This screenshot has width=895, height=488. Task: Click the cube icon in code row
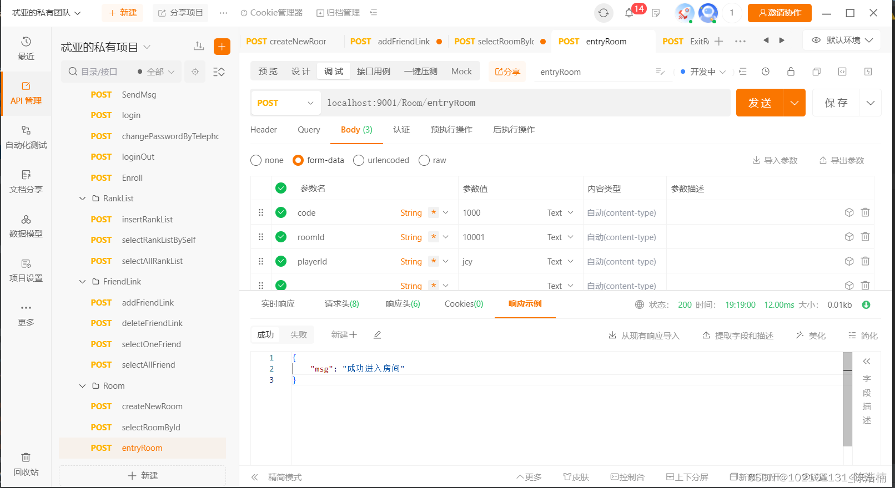pyautogui.click(x=849, y=212)
